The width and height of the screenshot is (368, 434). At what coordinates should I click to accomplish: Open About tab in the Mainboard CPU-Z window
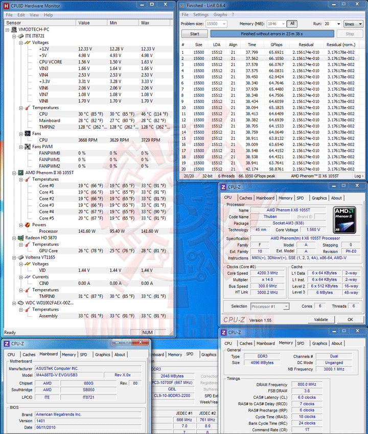[x=120, y=355]
